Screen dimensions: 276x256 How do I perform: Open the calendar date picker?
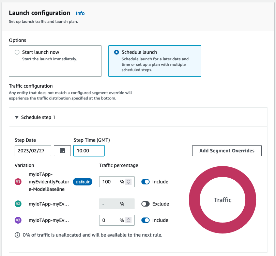pos(62,150)
